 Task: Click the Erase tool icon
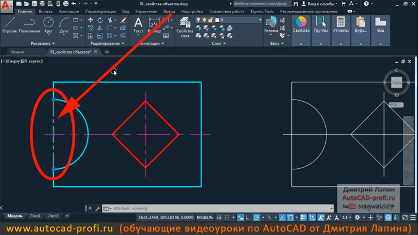coord(123,20)
